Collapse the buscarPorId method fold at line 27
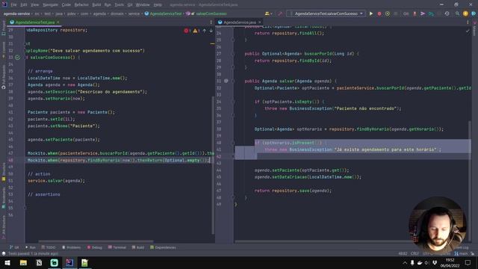This screenshot has height=269, width=478. click(233, 54)
